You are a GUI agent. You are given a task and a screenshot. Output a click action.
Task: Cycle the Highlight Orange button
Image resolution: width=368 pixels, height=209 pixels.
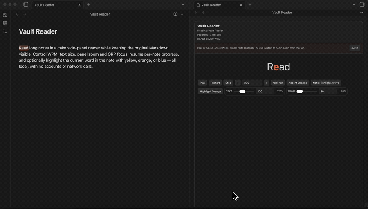coord(210,91)
